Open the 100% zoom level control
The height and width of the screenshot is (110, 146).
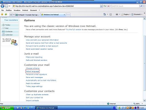[x=138, y=104]
